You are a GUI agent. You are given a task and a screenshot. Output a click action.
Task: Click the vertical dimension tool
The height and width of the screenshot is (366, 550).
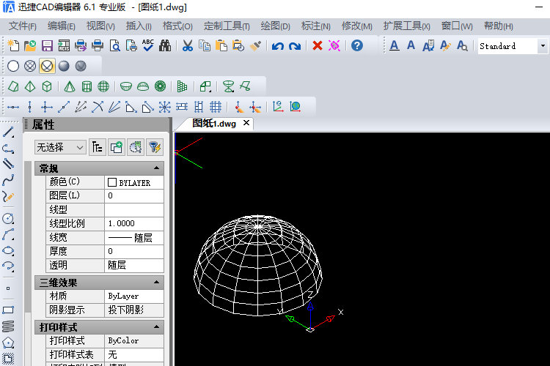(x=30, y=107)
